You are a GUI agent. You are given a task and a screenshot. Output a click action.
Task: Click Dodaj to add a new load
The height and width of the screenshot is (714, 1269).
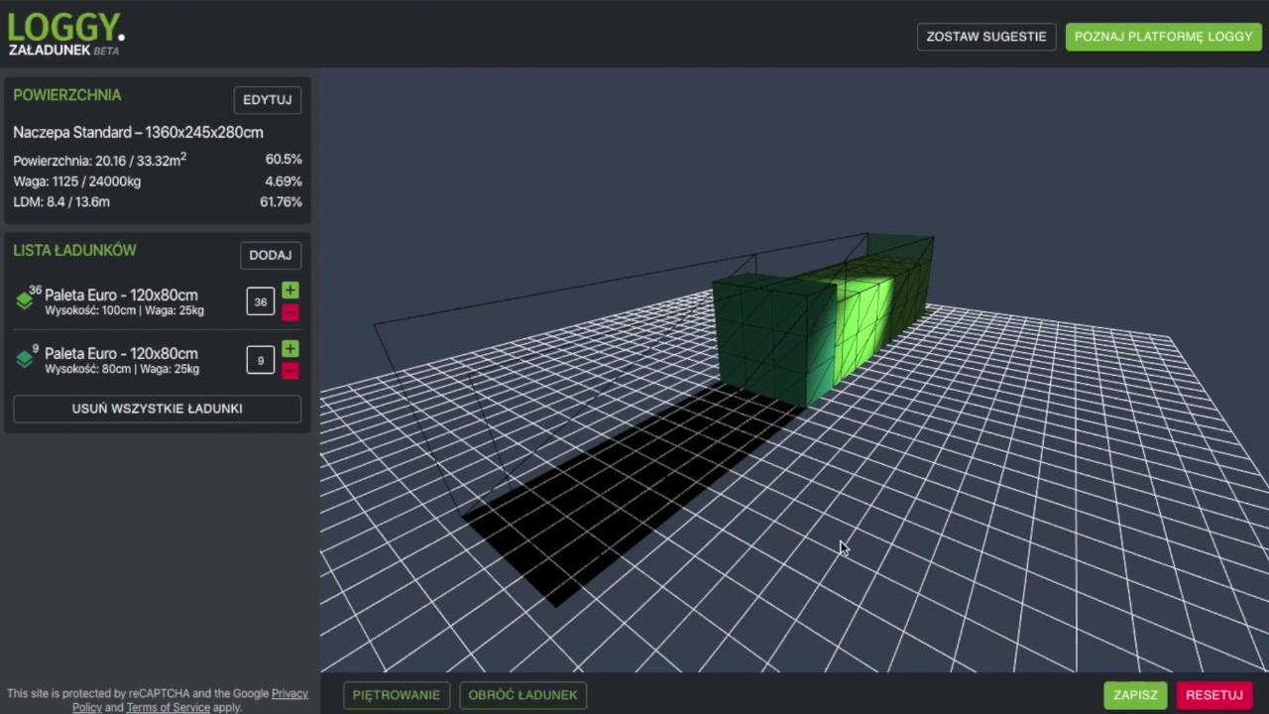pos(270,255)
